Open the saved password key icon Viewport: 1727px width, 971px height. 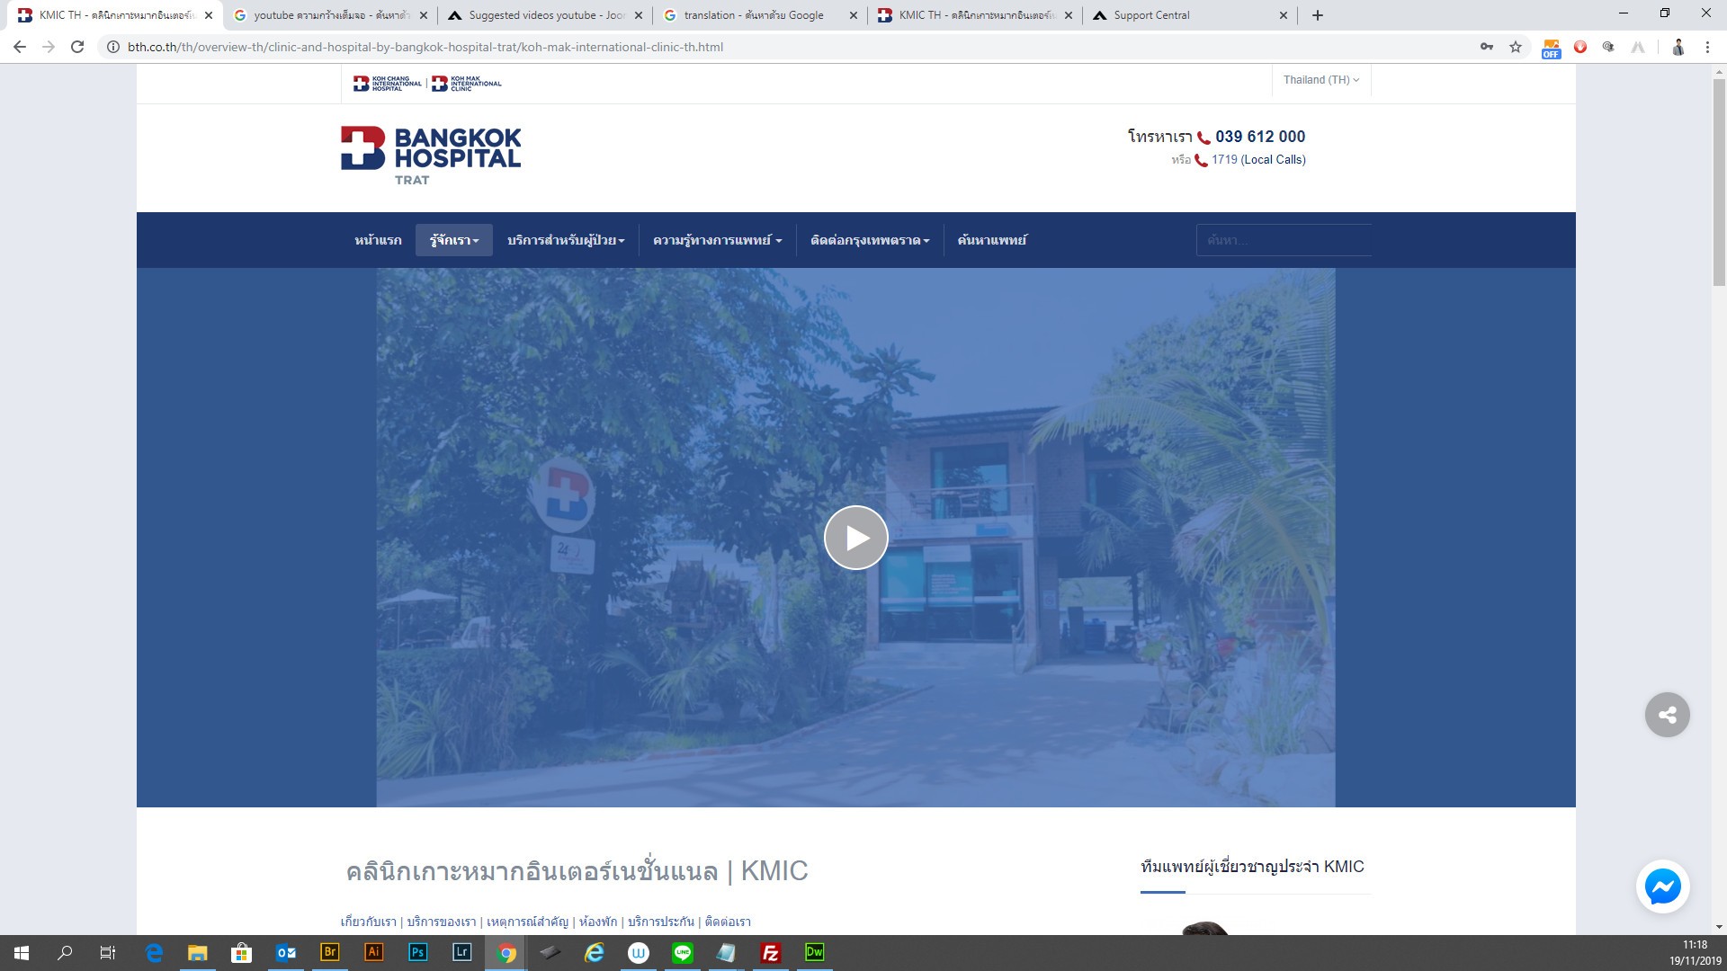click(1486, 47)
